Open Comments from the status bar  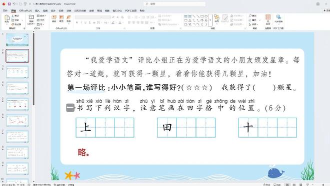point(277,185)
